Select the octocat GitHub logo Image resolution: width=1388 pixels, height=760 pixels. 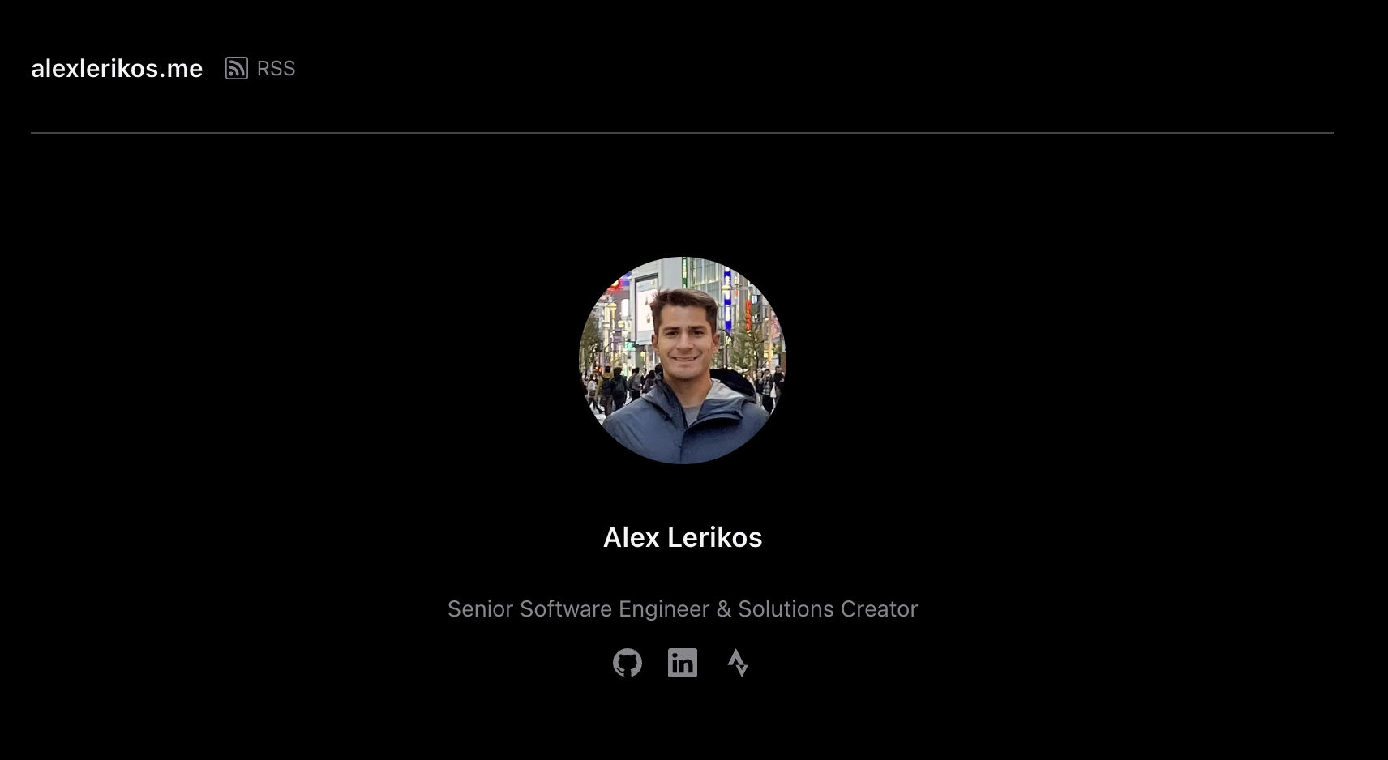628,663
